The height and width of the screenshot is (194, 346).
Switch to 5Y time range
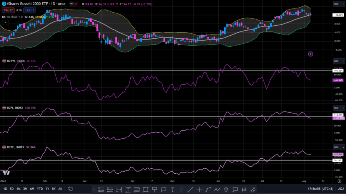(54, 189)
